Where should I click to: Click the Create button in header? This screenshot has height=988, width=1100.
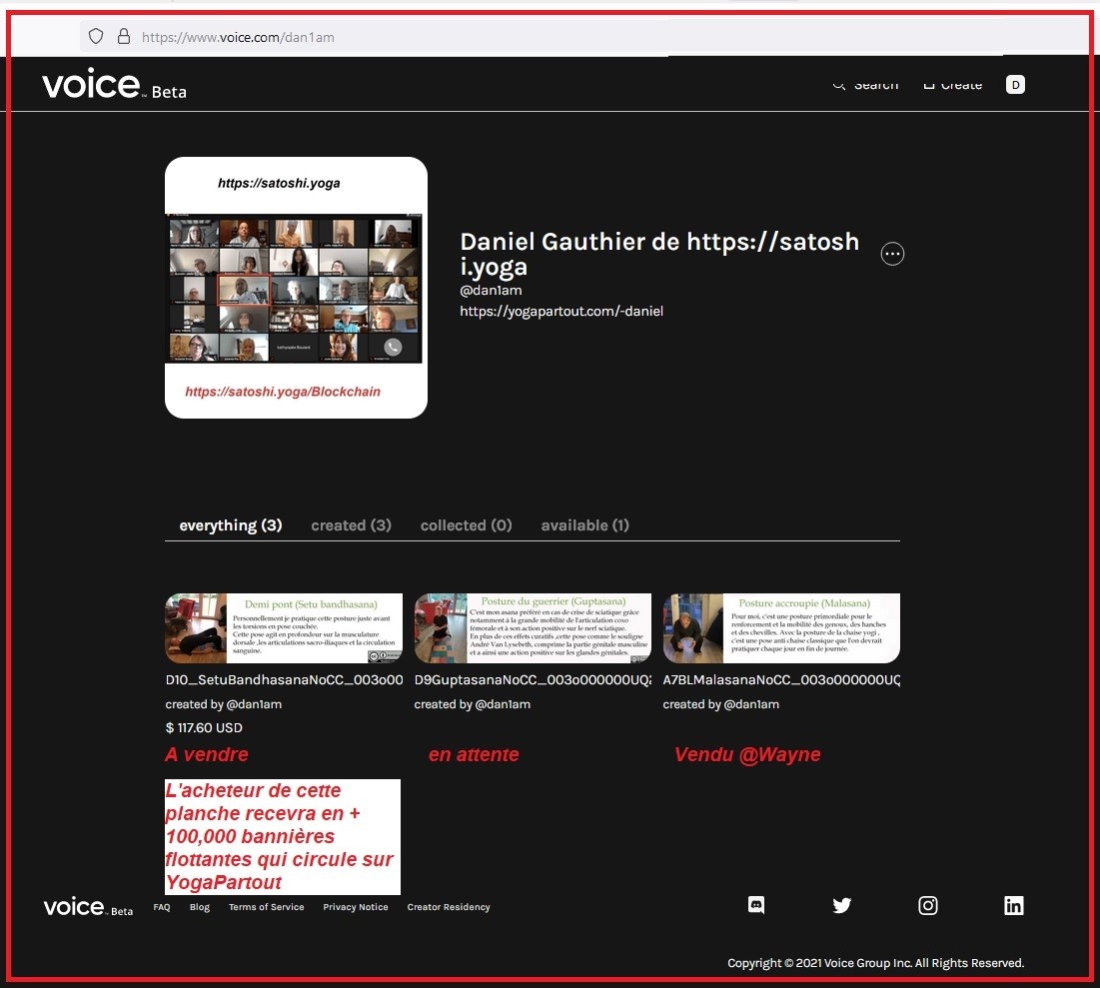click(x=952, y=85)
